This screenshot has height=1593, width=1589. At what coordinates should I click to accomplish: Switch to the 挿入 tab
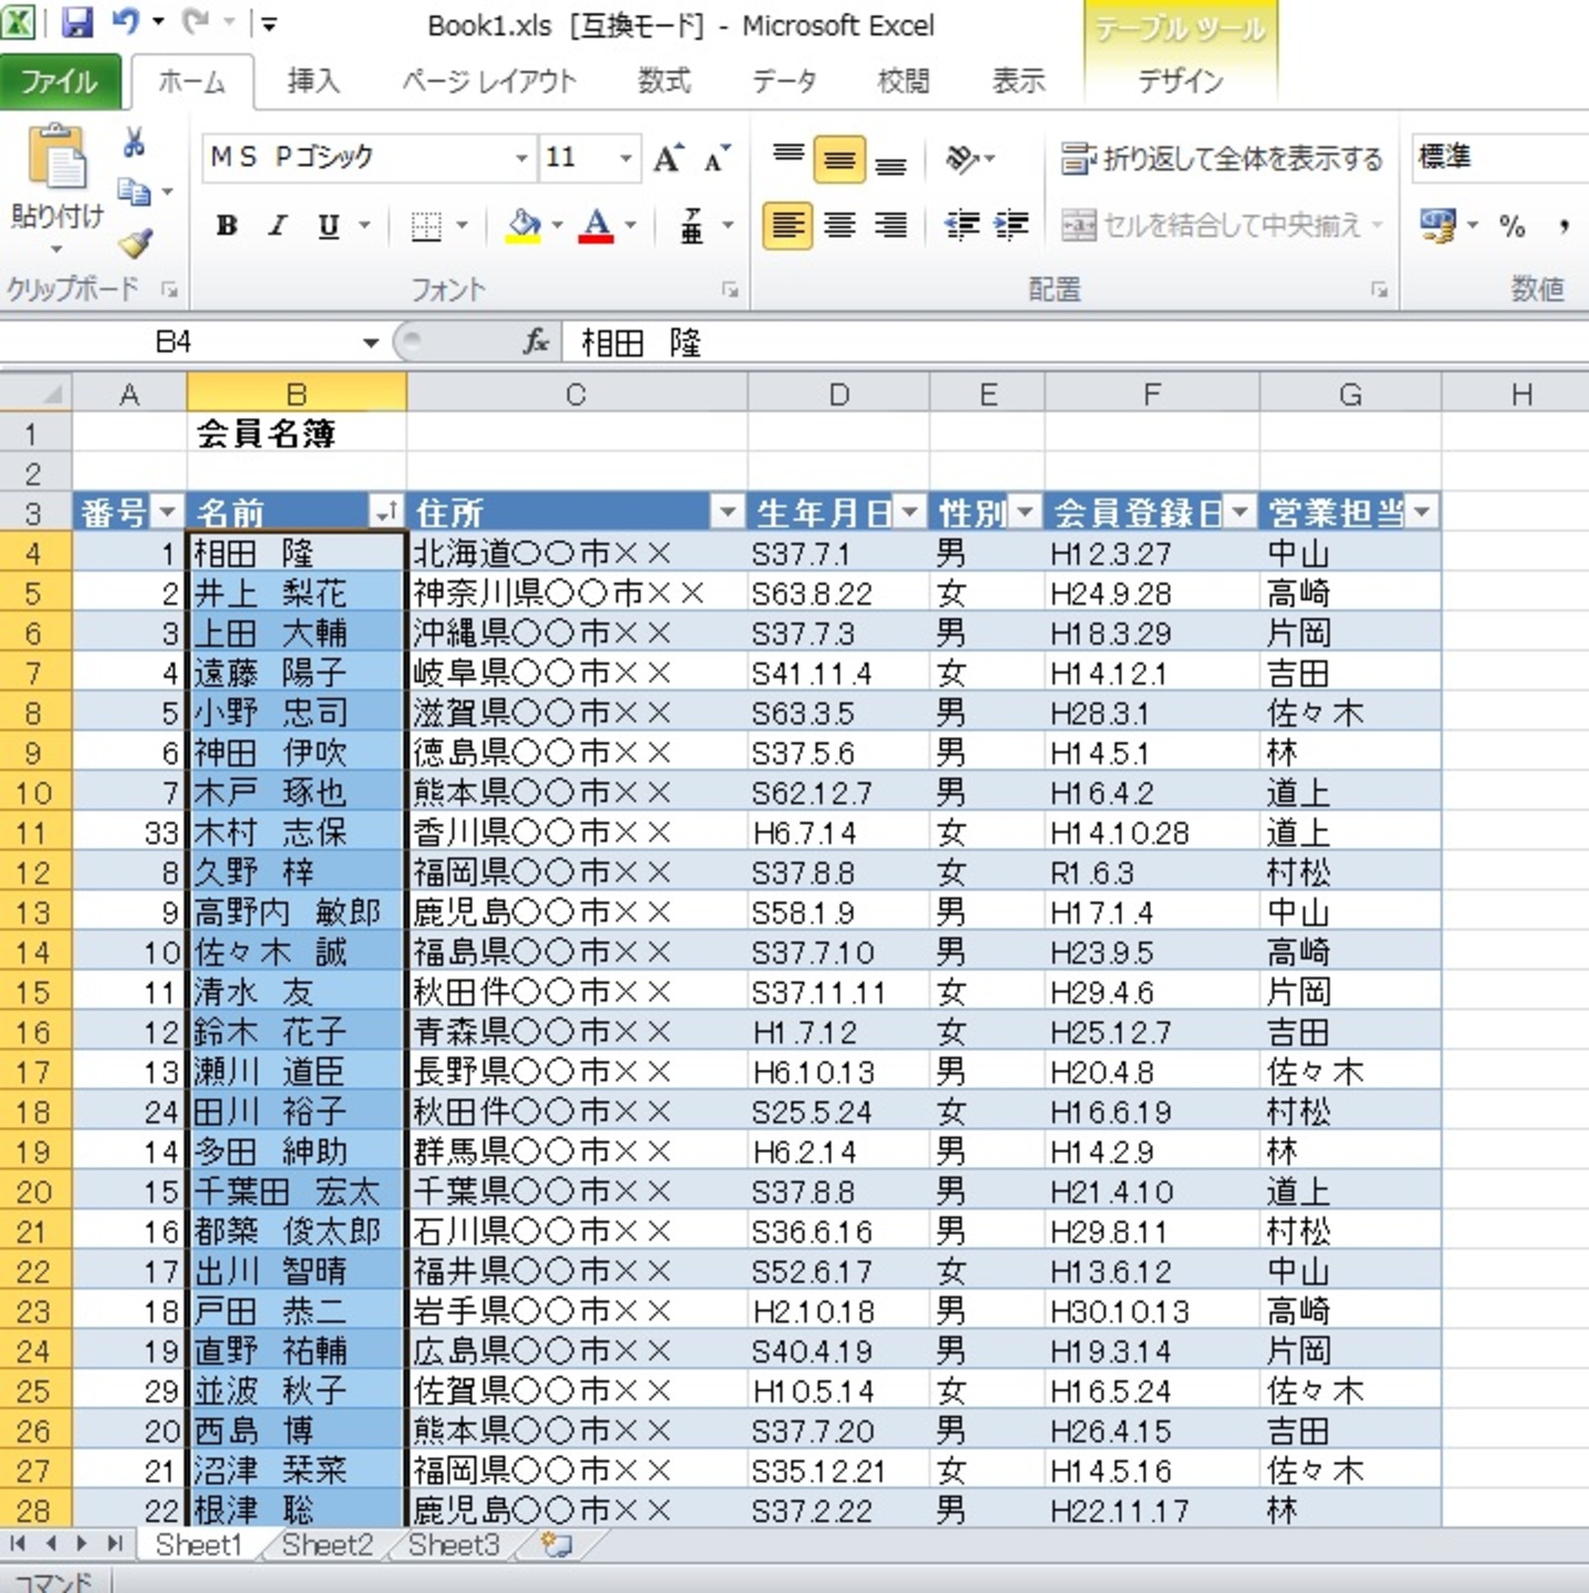point(314,81)
